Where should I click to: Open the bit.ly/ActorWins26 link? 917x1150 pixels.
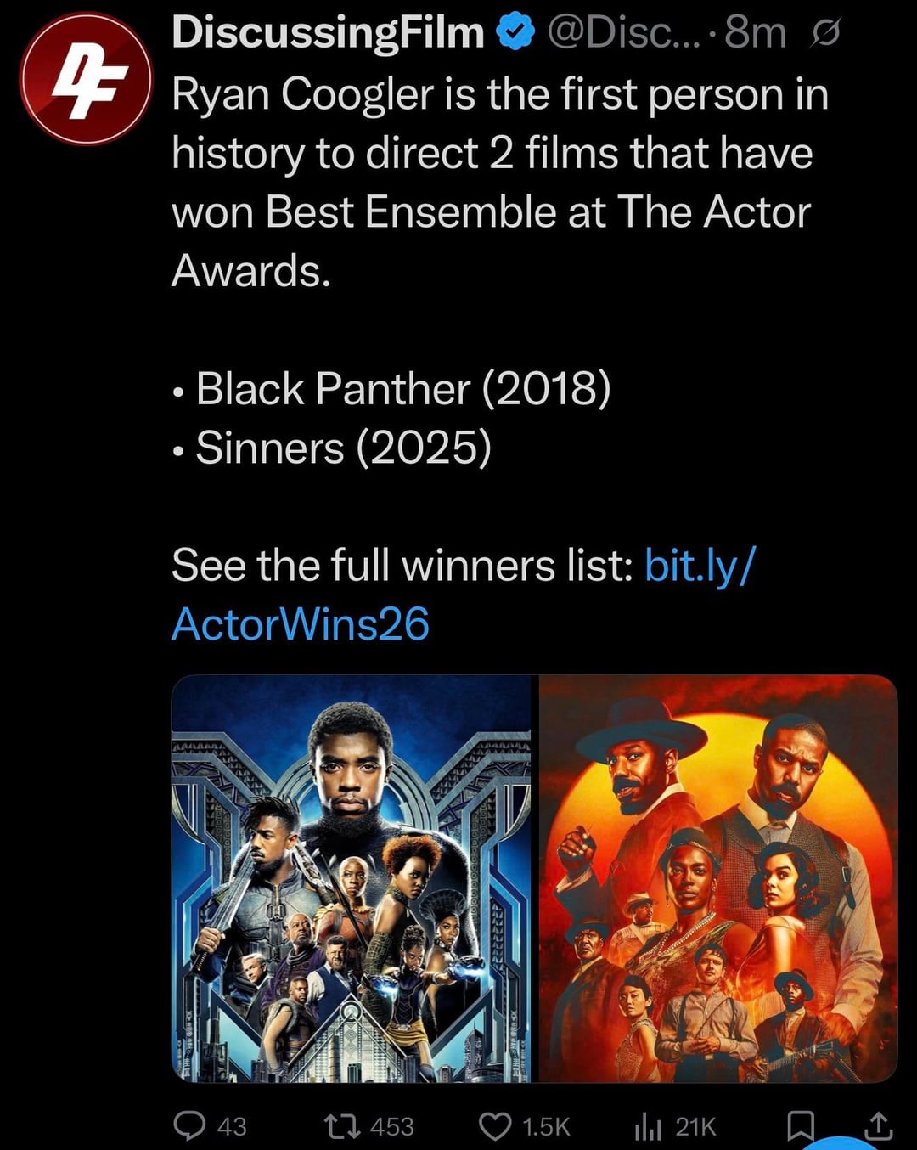click(464, 595)
